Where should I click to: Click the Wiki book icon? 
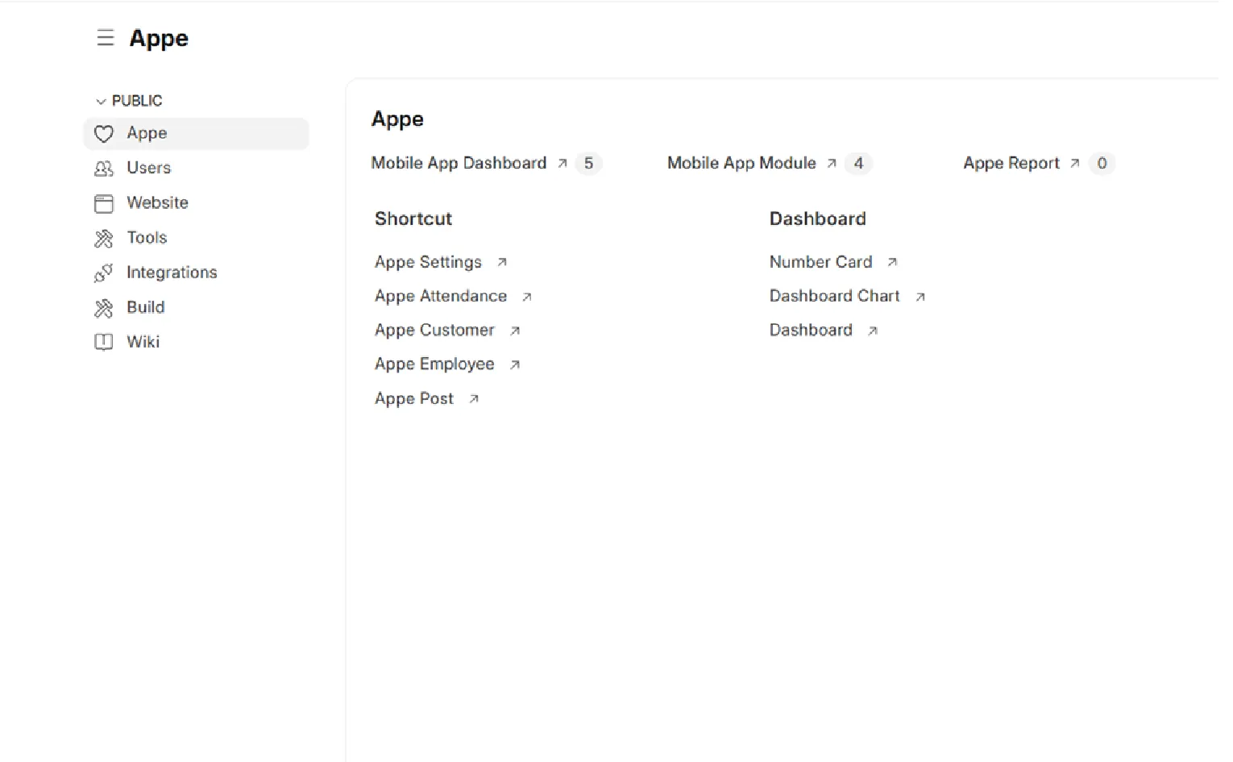(x=104, y=343)
